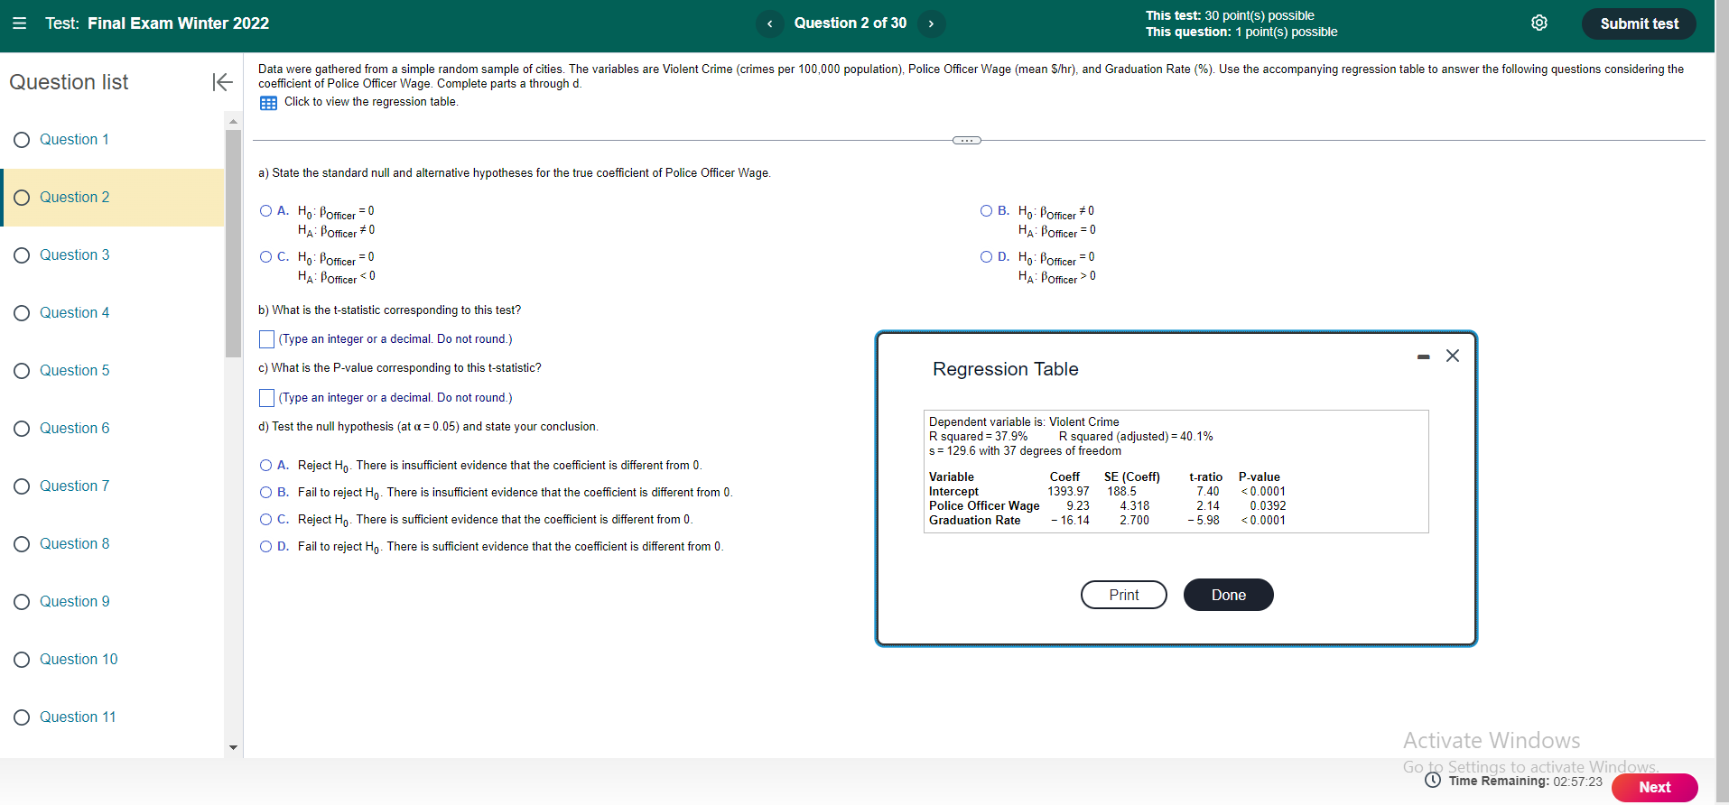Open Question 8 from list
1729x805 pixels.
click(x=74, y=544)
